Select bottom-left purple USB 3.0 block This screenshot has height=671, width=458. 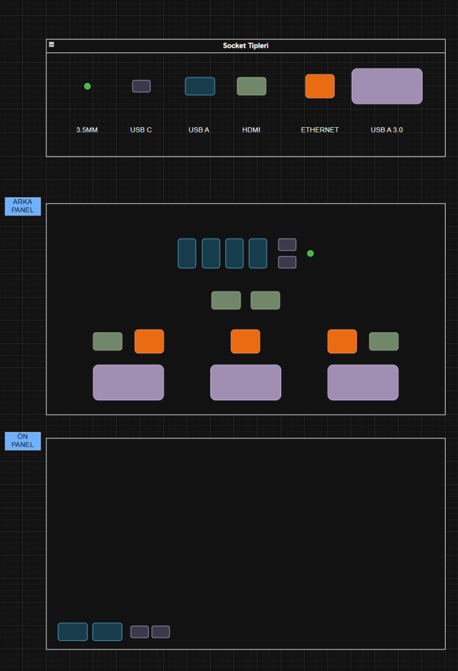tap(128, 382)
